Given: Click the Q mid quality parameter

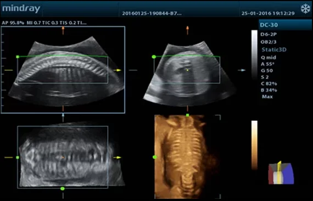Looking at the screenshot, I should (269, 58).
